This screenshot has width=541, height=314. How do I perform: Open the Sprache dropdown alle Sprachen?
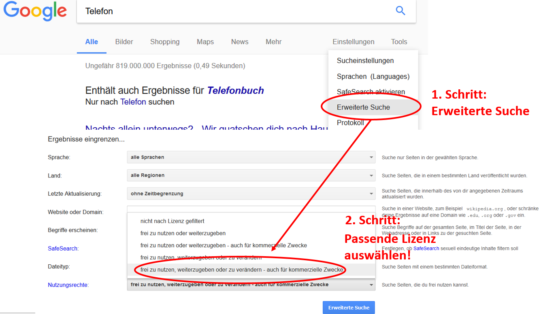251,157
